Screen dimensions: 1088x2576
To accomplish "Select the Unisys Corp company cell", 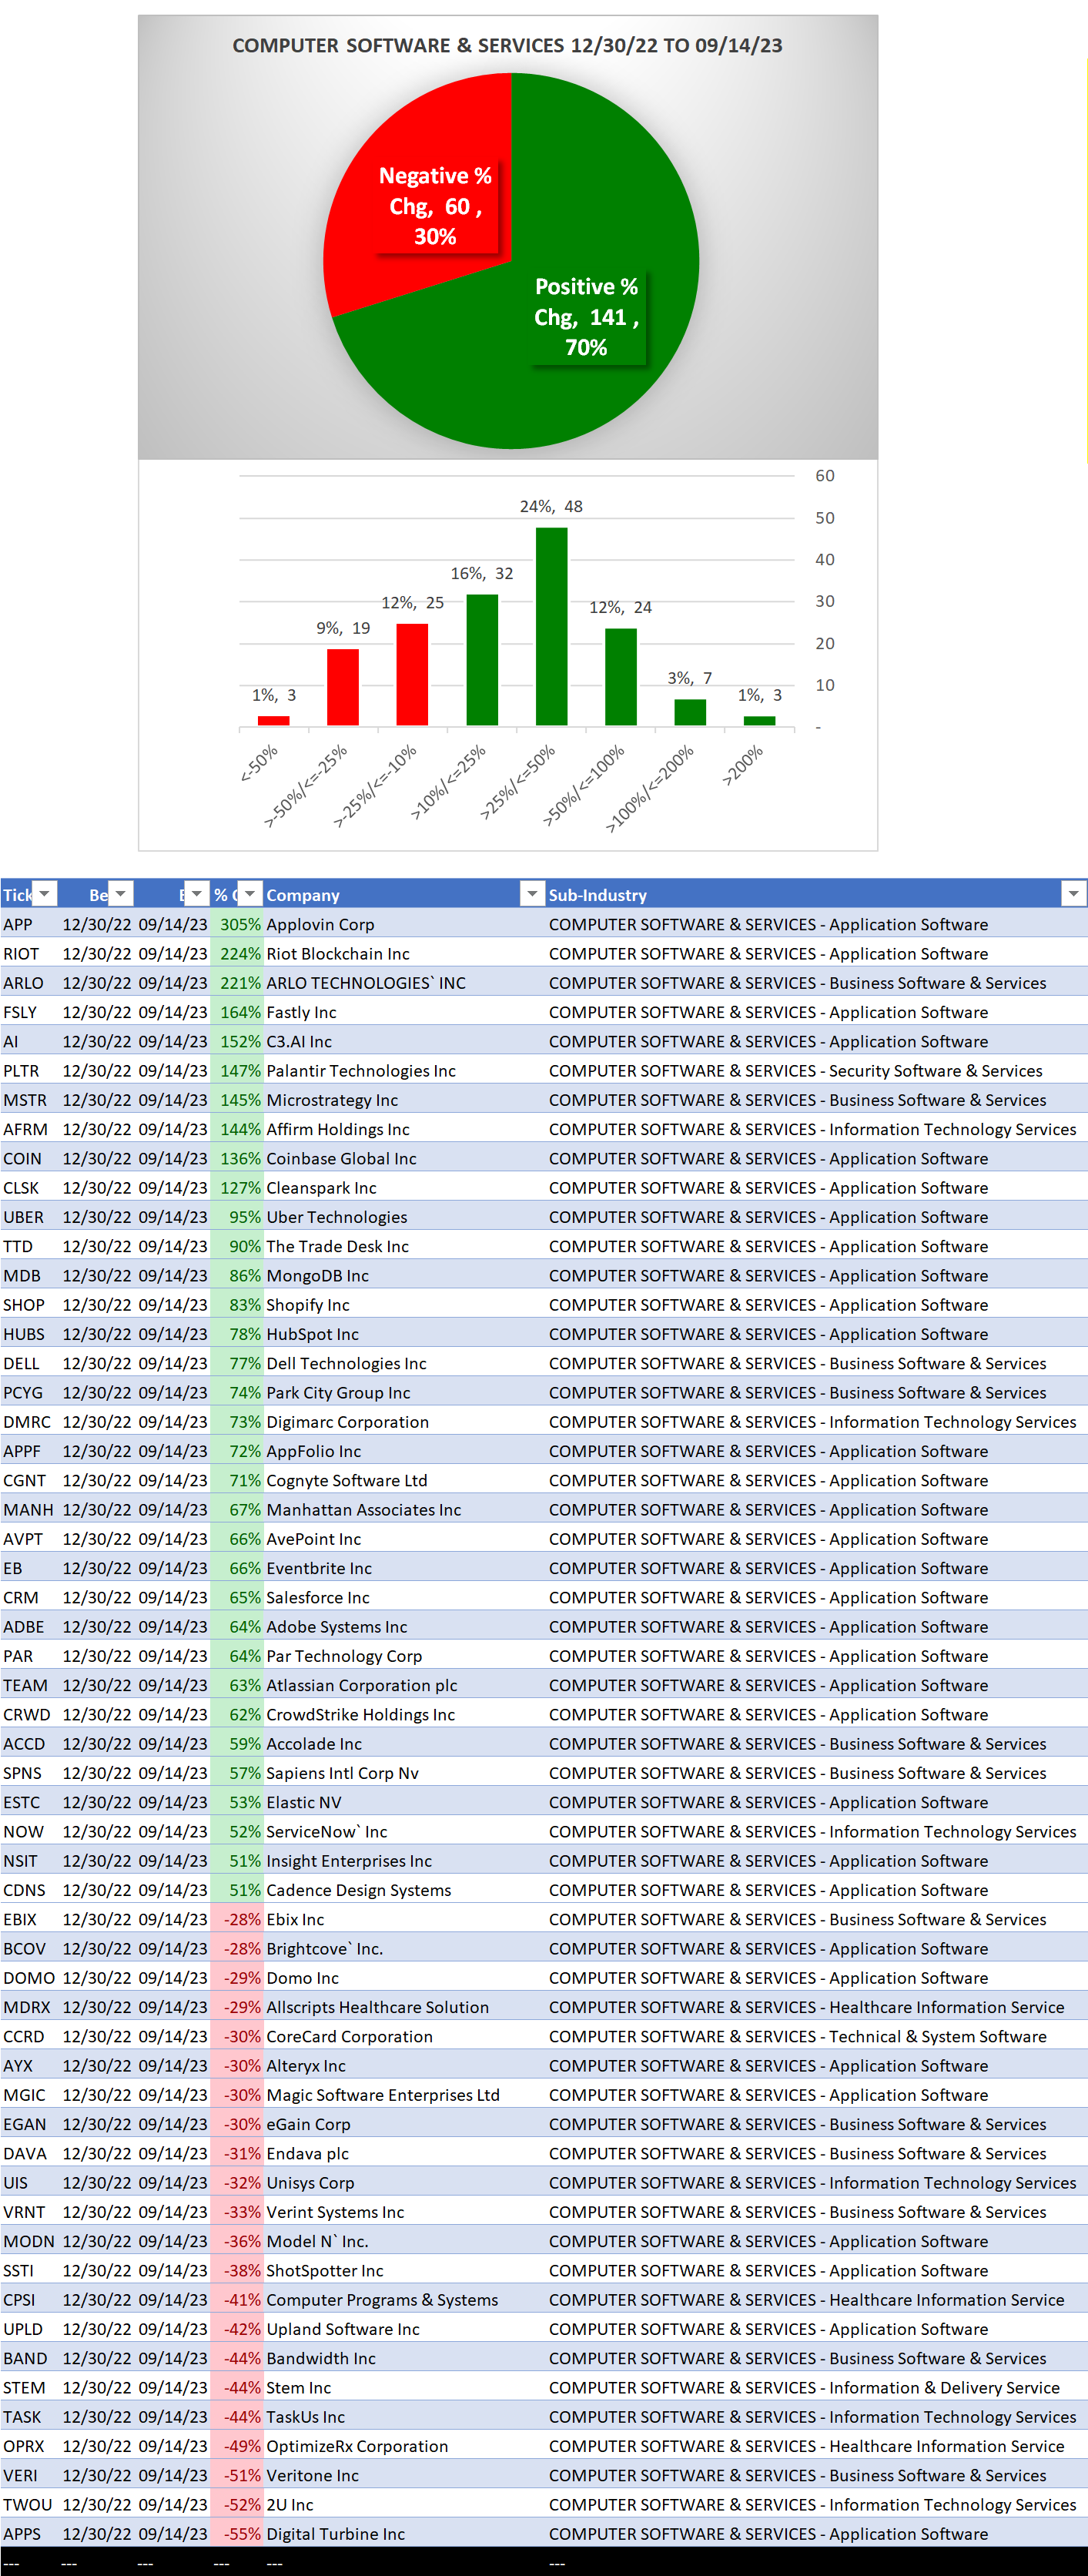I will tap(404, 2182).
